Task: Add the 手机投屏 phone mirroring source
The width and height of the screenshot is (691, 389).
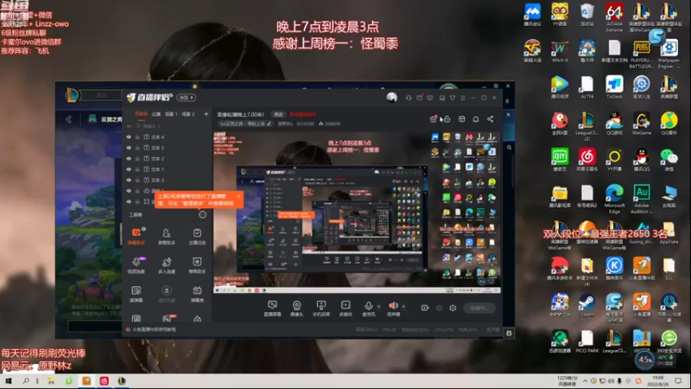Action: [320, 309]
